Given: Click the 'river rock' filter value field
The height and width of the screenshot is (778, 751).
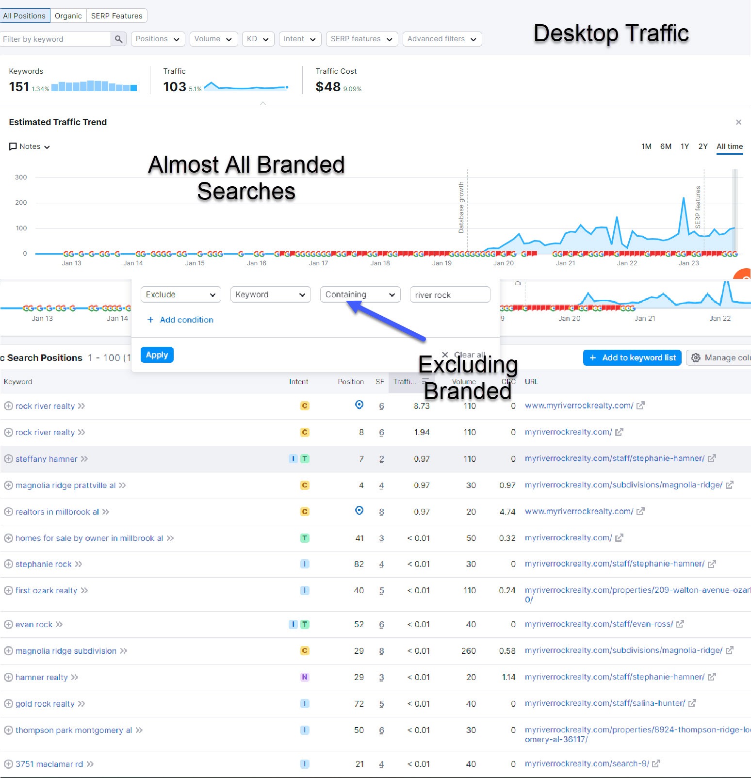Looking at the screenshot, I should pyautogui.click(x=450, y=295).
